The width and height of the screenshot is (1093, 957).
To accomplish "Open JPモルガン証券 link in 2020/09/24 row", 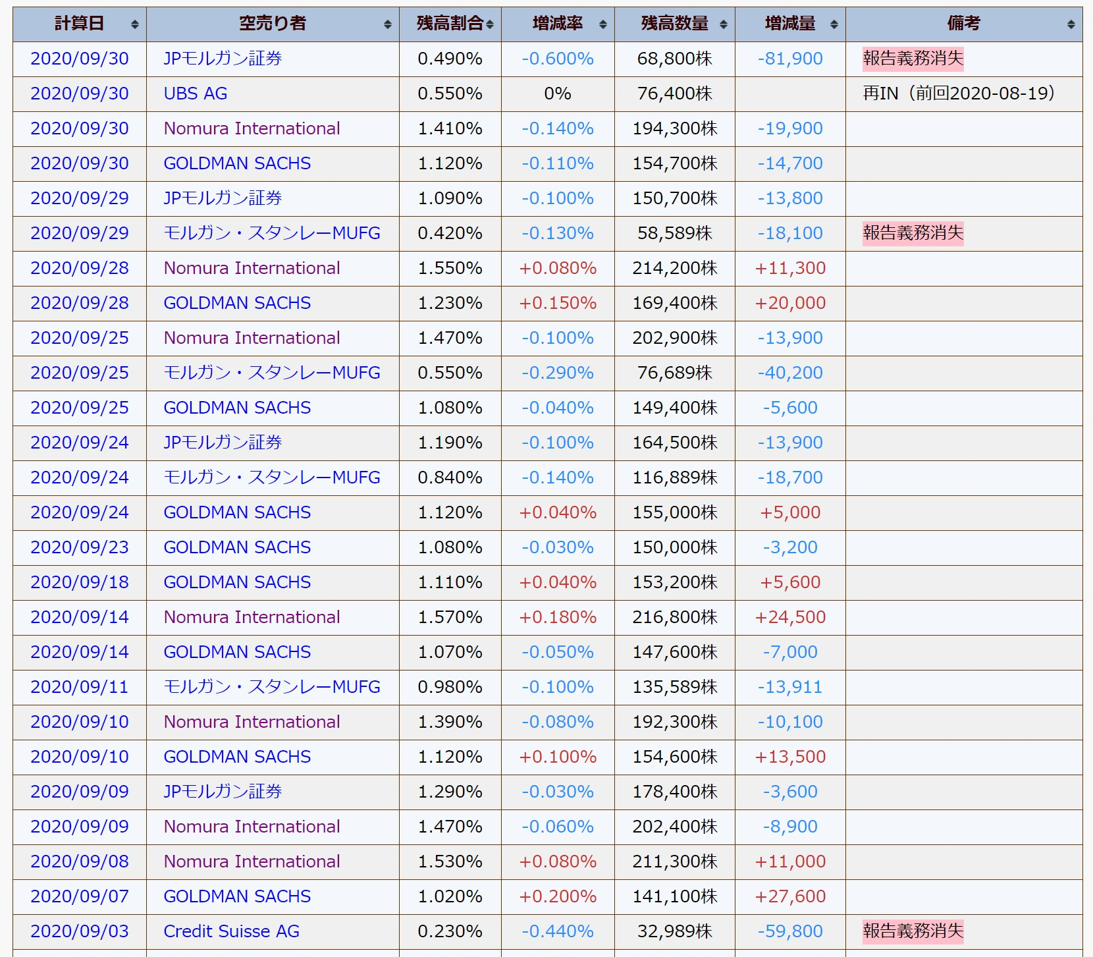I will click(x=223, y=443).
